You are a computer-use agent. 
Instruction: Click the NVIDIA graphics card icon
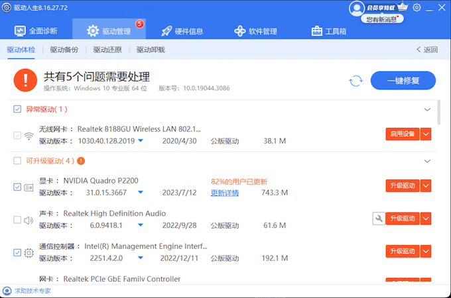29,188
